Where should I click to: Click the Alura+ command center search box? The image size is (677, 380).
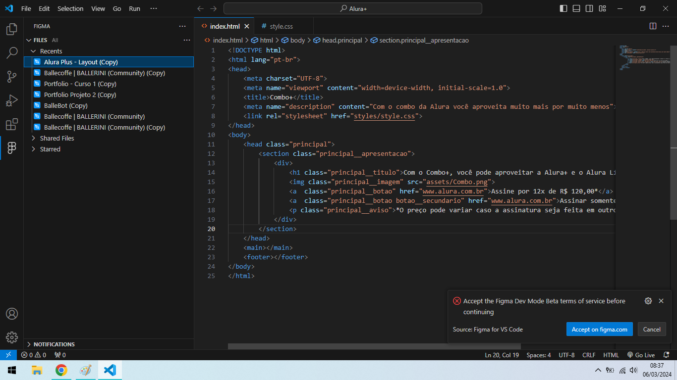[x=353, y=8]
